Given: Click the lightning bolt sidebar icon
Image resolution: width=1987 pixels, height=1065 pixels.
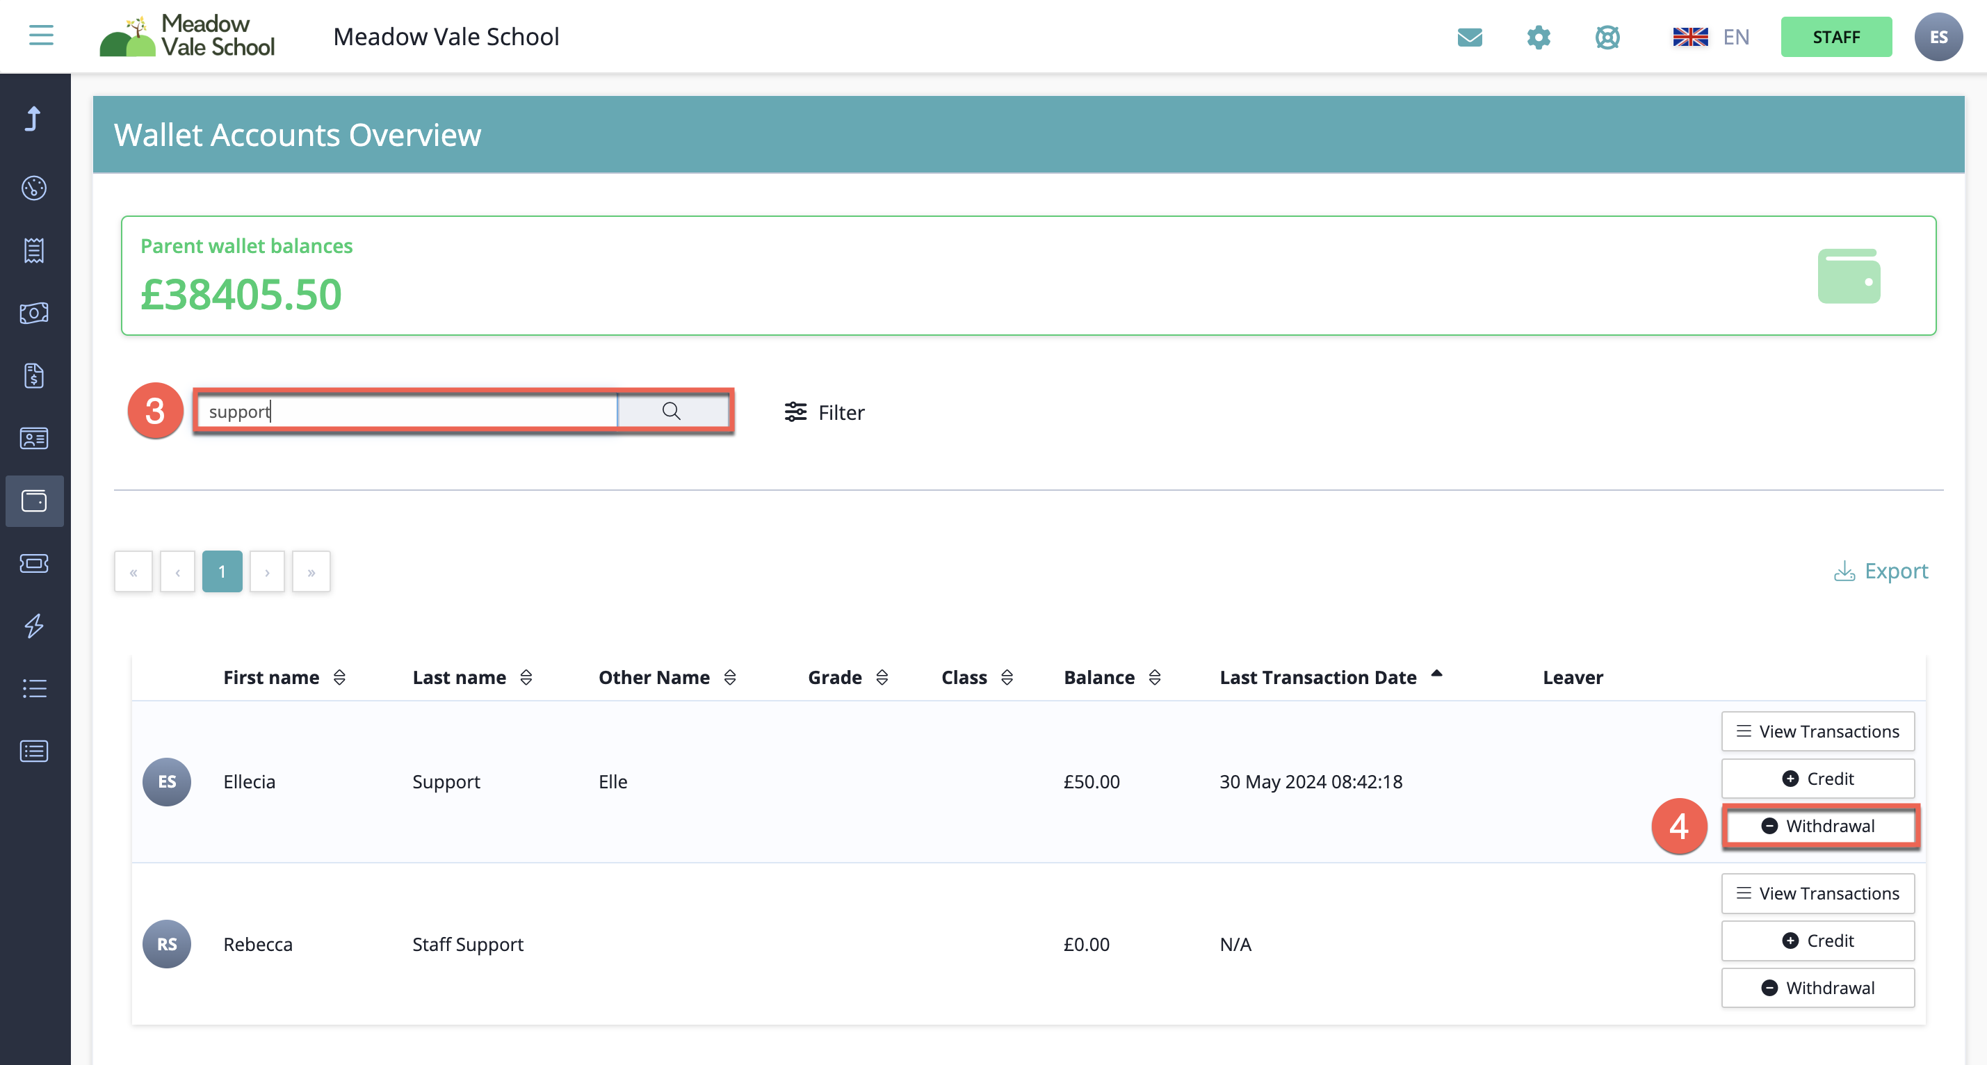Looking at the screenshot, I should click(34, 626).
